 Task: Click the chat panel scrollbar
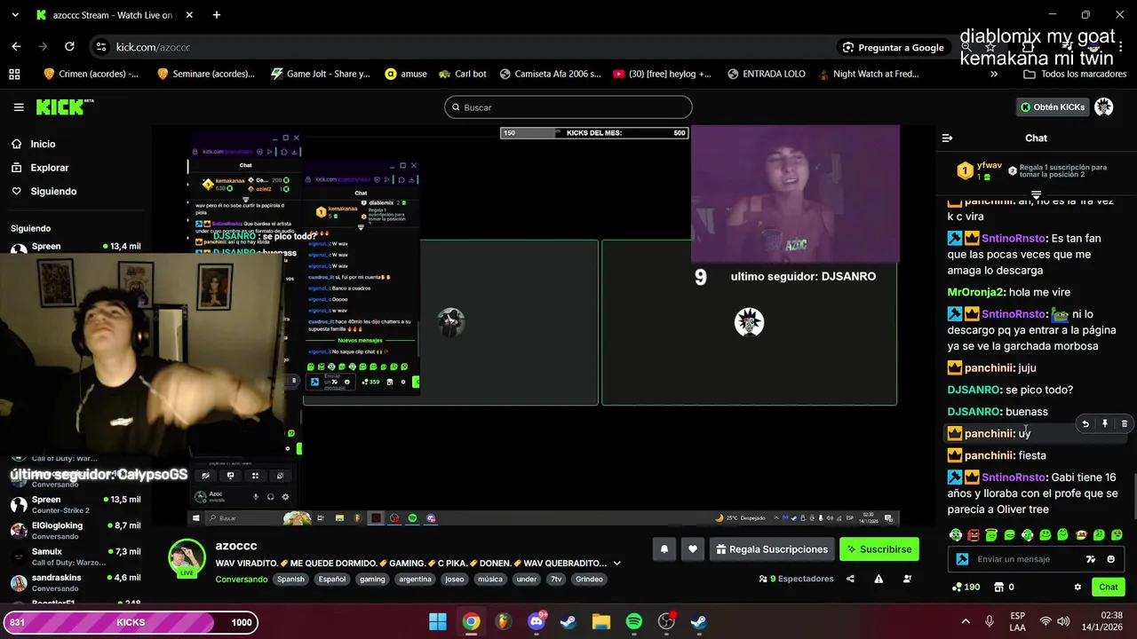(x=1133, y=498)
